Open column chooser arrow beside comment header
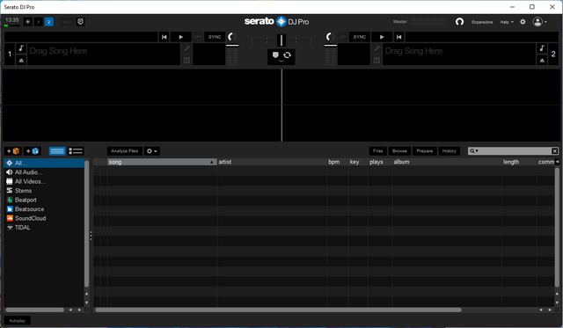The height and width of the screenshot is (328, 563). 557,162
